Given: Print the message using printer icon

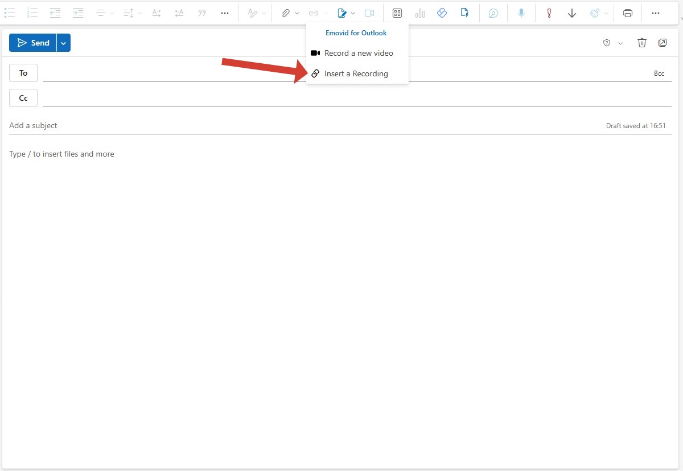Looking at the screenshot, I should click(x=627, y=13).
